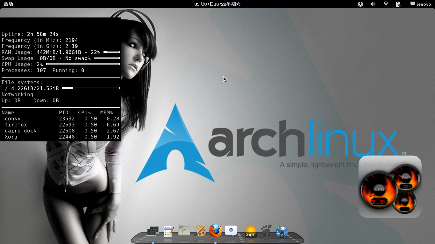This screenshot has width=435, height=244.
Task: Click the bottom small gauge below RAM
Action: [x=404, y=202]
